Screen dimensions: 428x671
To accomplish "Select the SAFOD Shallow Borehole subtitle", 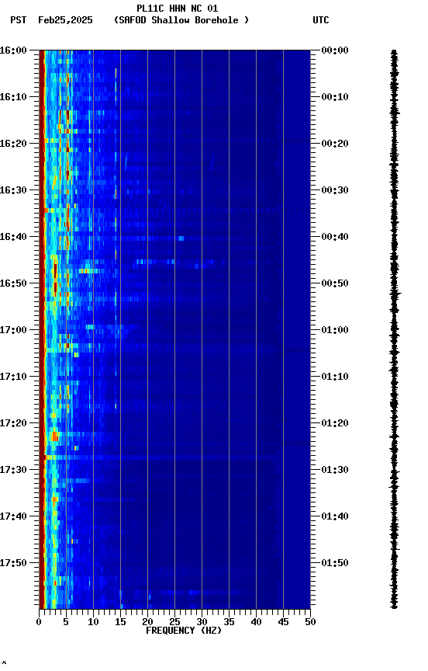I will (181, 20).
